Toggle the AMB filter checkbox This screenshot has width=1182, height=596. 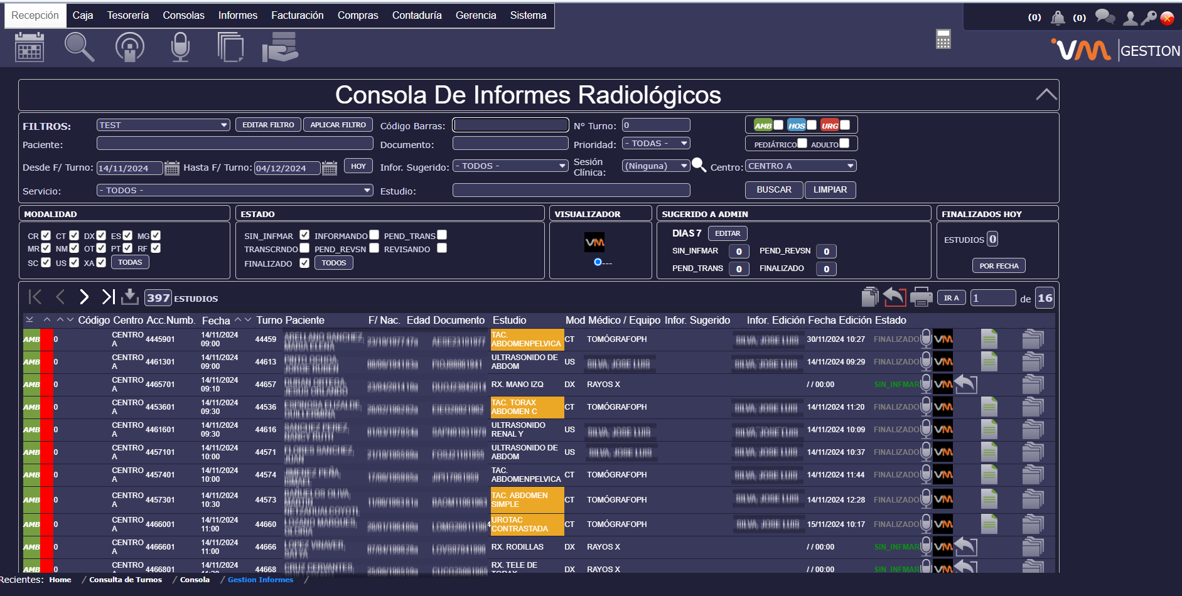[x=778, y=125]
